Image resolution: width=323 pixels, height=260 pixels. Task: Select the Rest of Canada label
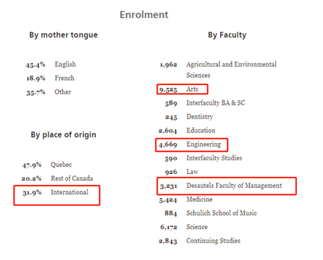pos(72,178)
